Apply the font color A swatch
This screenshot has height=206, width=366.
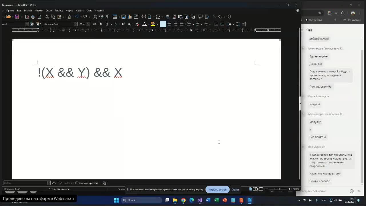144,24
